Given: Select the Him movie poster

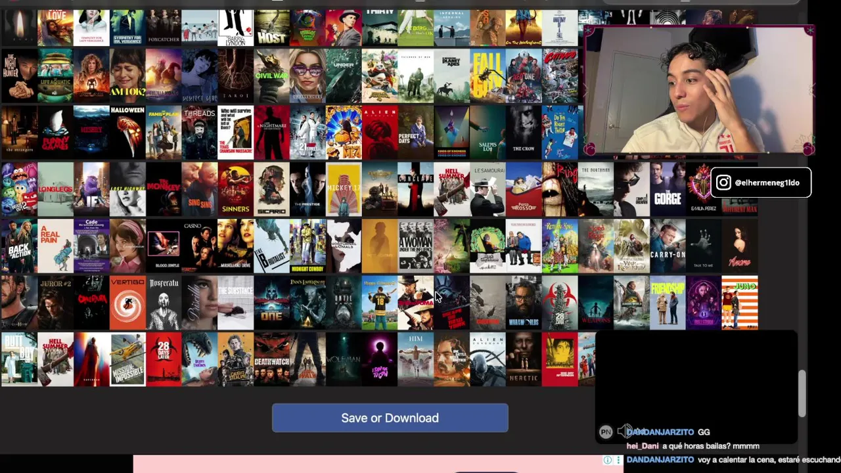Looking at the screenshot, I should 415,359.
